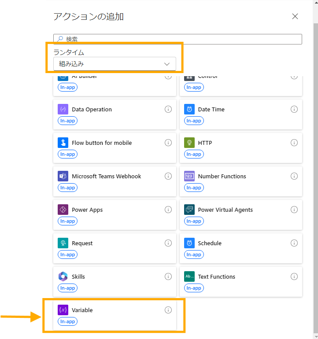318x339 pixels.
Task: Click the Request label
Action: point(82,243)
